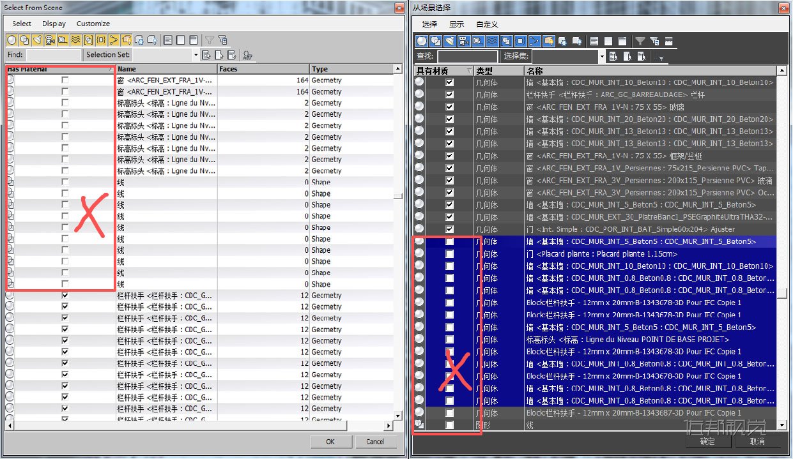Open the Select menu
The width and height of the screenshot is (793, 459).
(22, 24)
